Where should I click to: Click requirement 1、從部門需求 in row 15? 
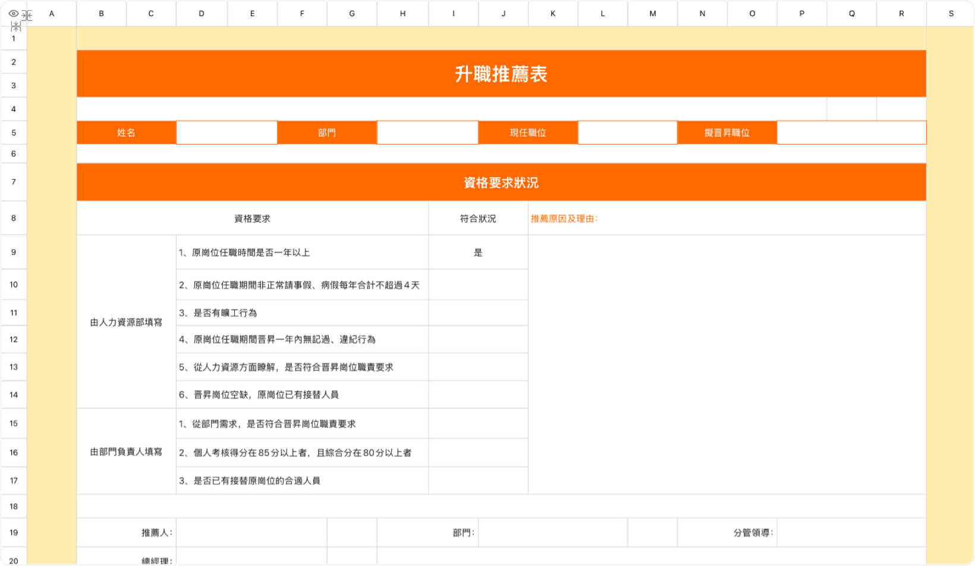tap(302, 424)
